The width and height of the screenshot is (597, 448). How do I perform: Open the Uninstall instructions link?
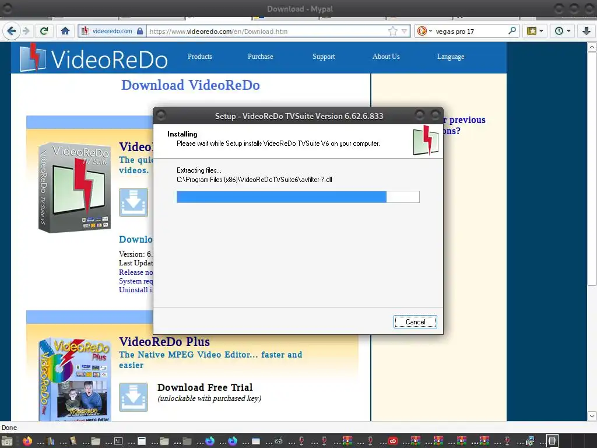(x=135, y=290)
